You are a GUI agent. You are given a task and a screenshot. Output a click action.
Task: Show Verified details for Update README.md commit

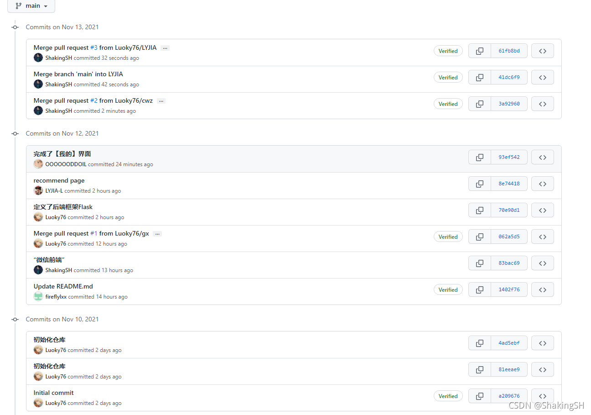(x=448, y=290)
